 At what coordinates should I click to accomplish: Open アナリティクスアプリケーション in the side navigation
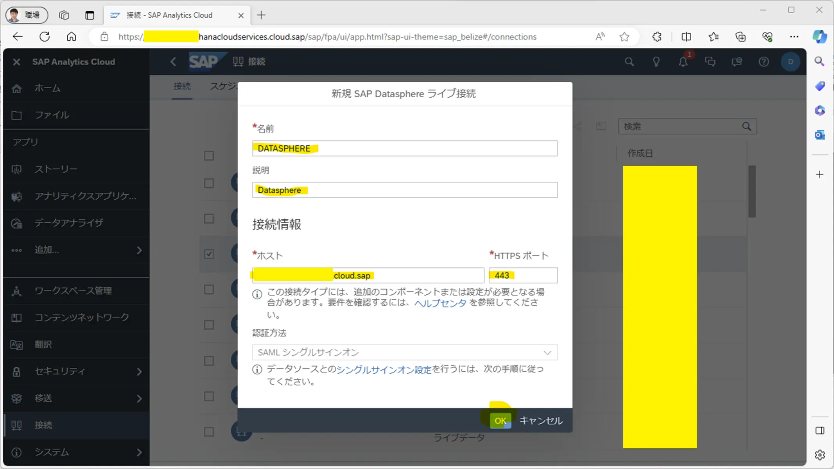click(x=76, y=196)
